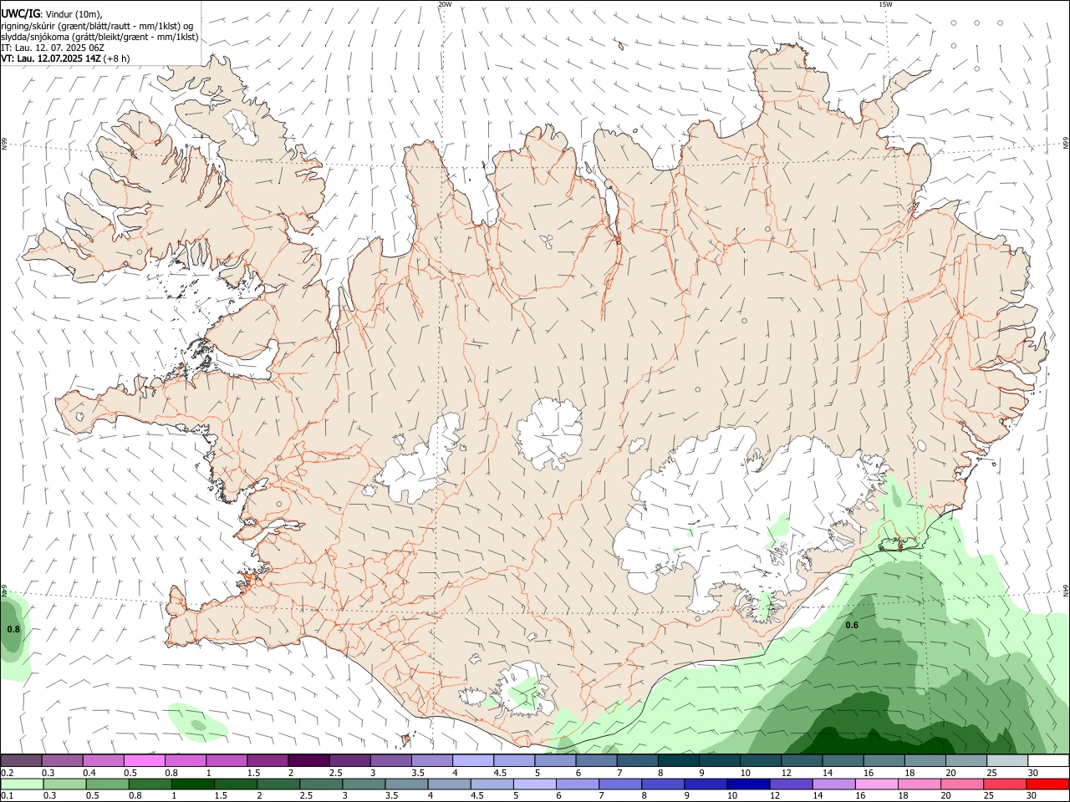Click the 2.5 label on the lower scale
The image size is (1070, 802).
tap(306, 795)
